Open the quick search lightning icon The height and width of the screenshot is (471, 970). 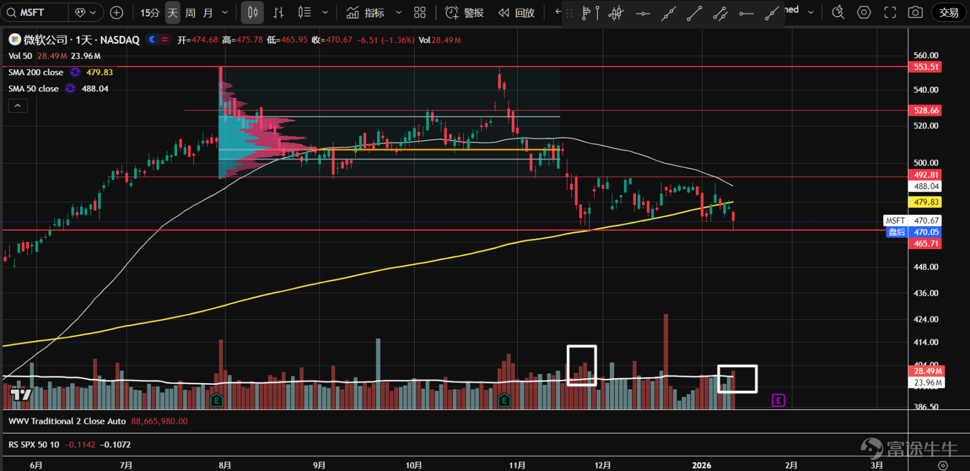(838, 12)
